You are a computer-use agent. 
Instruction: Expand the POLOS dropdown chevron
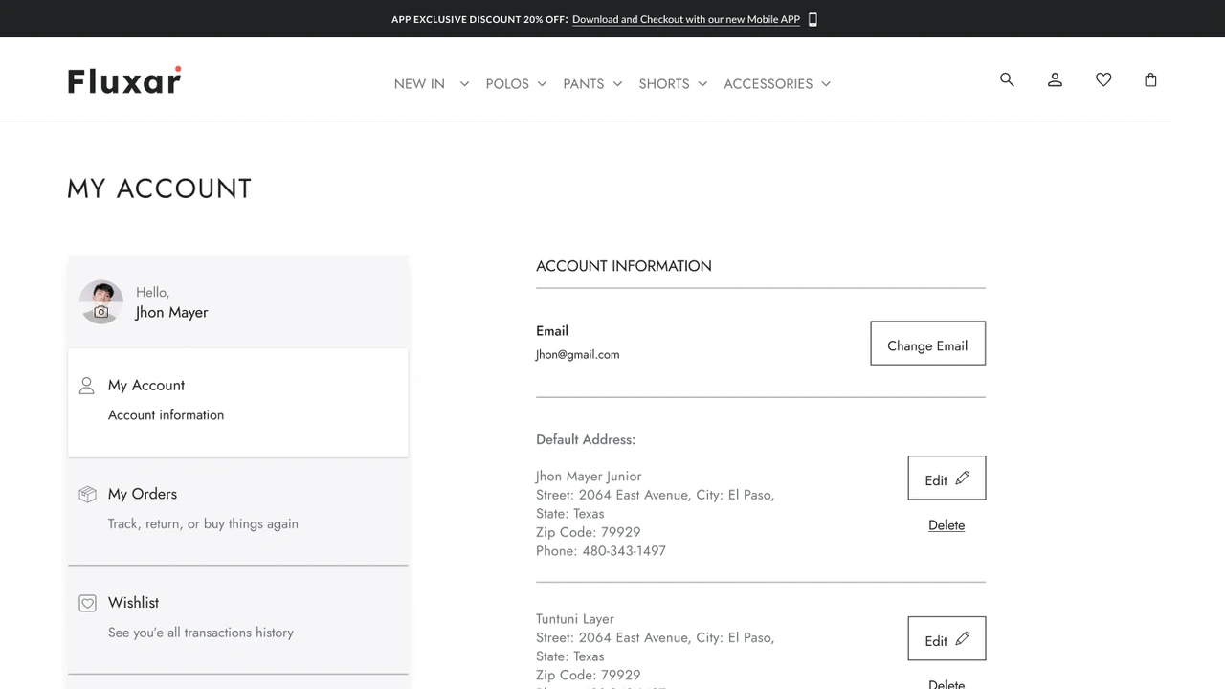pyautogui.click(x=542, y=83)
